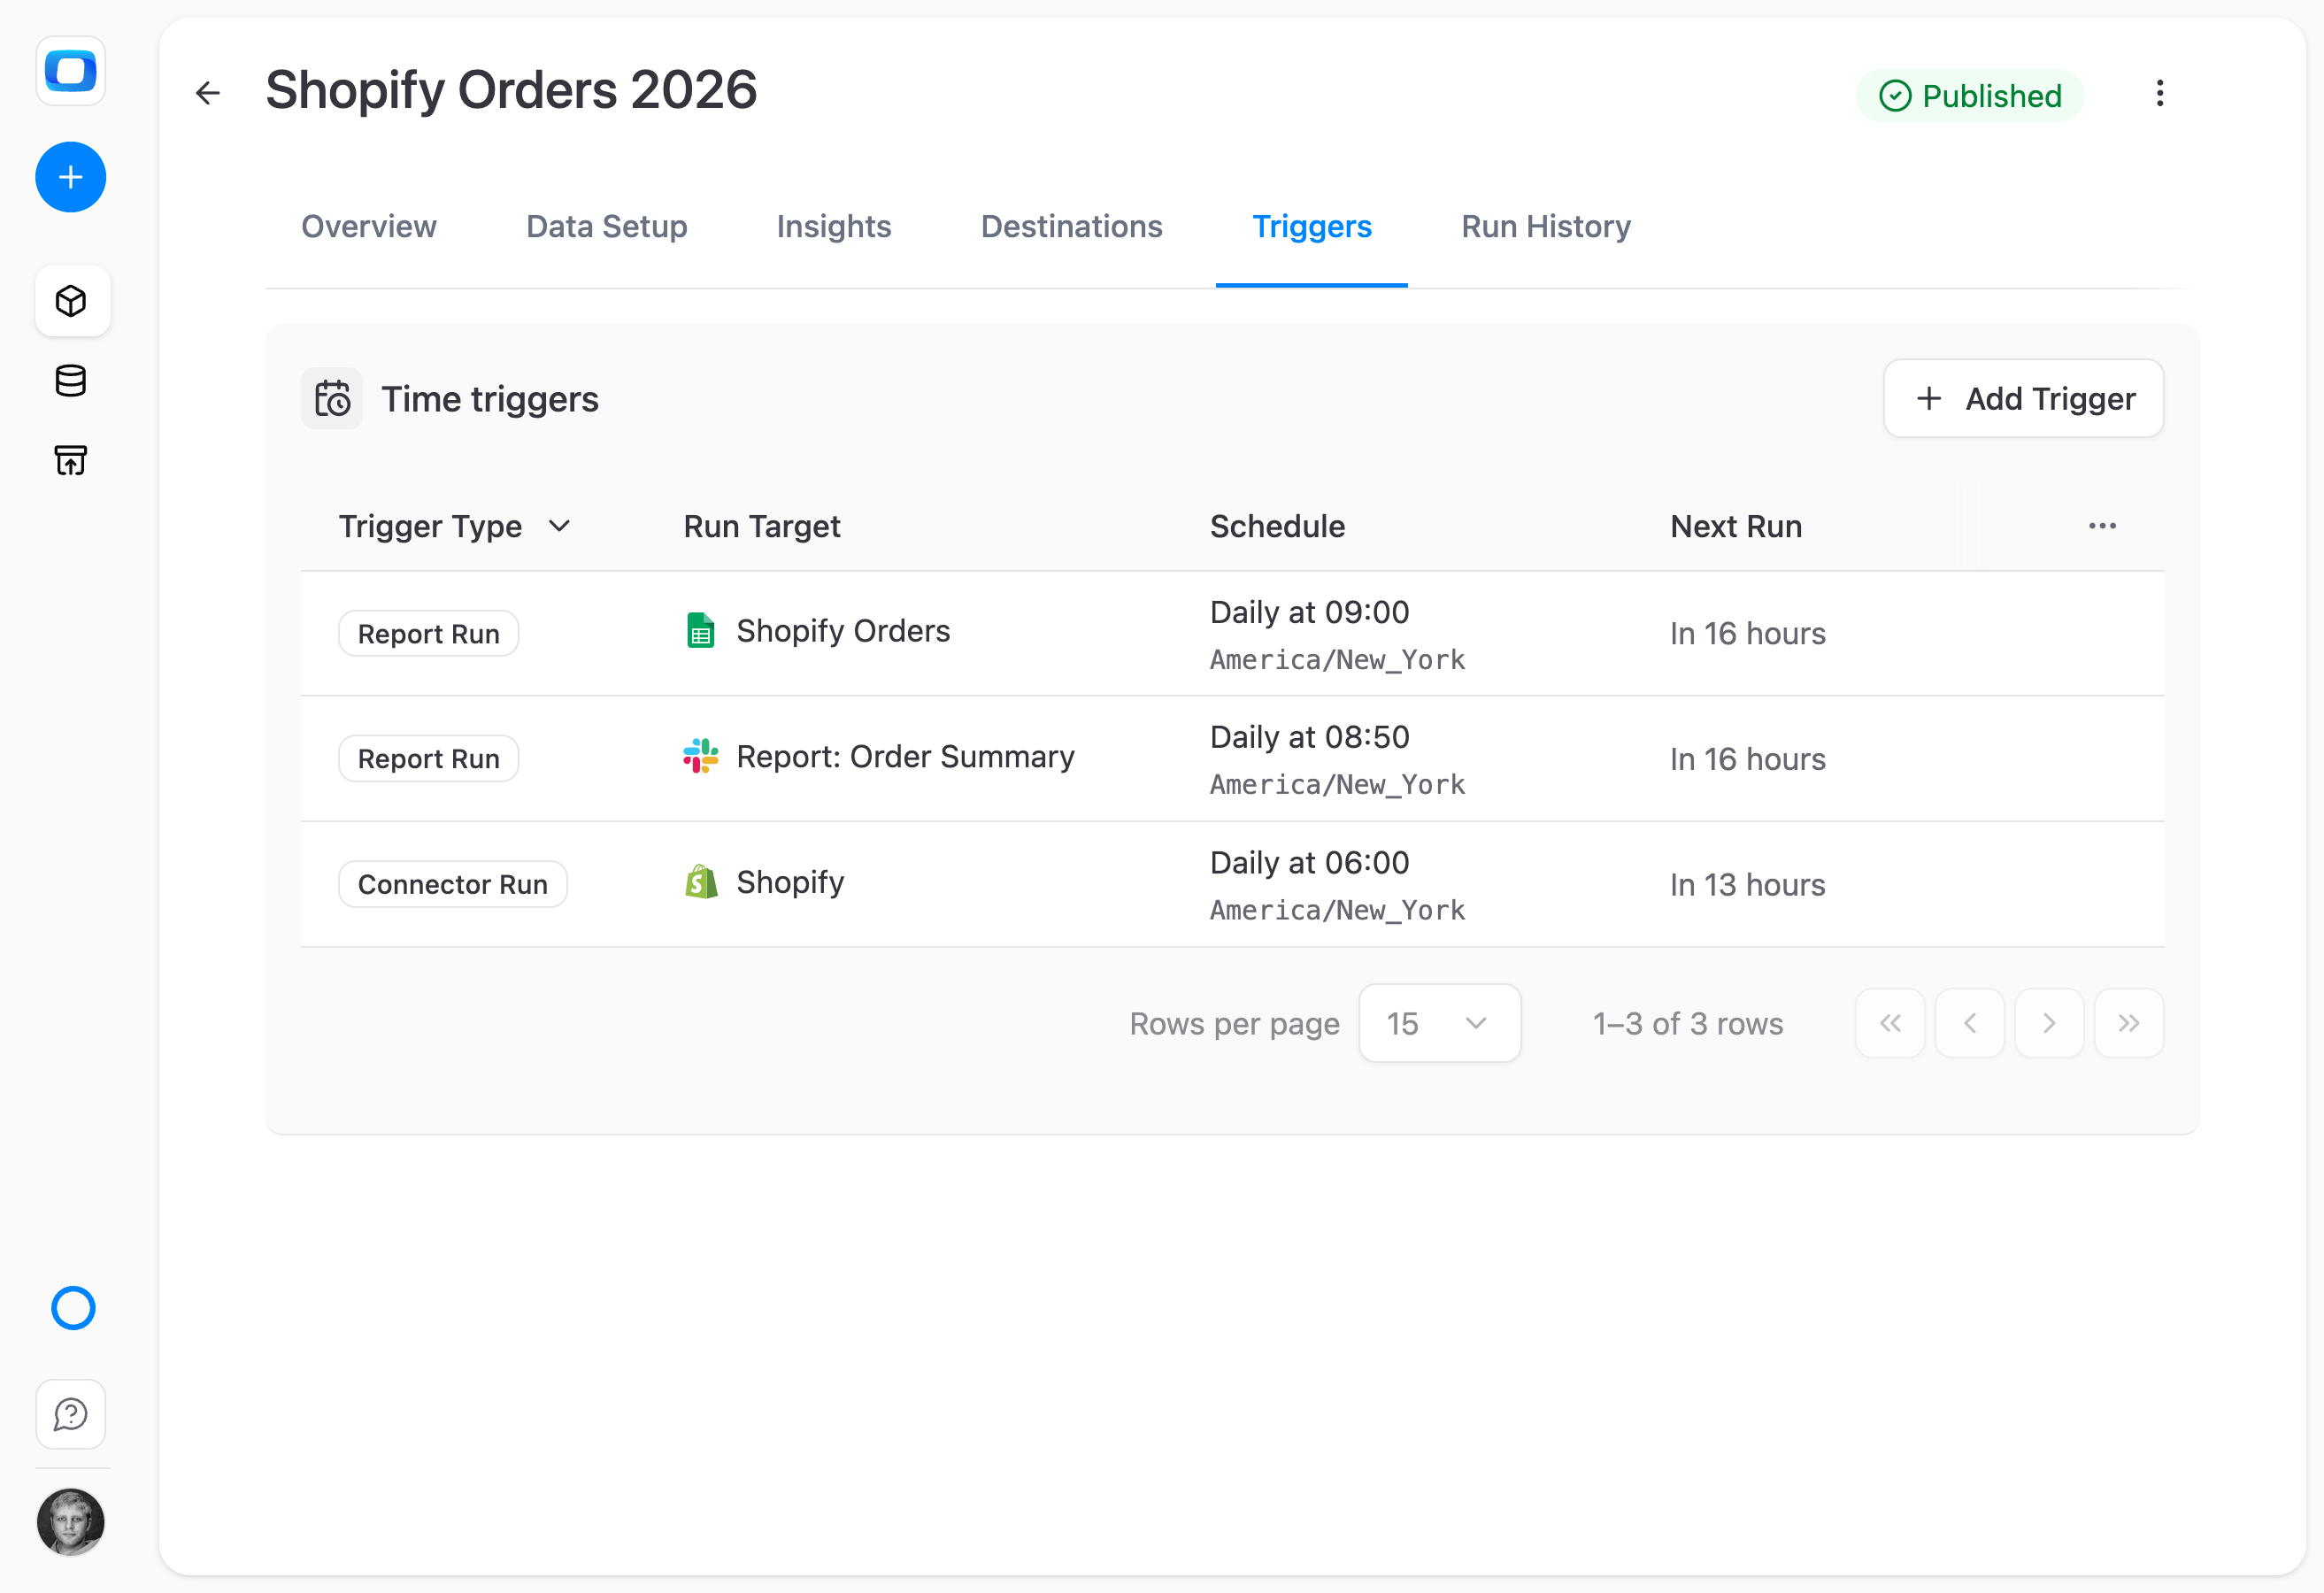Screen dimensions: 2324x1593
Task: Switch to the Data Setup tab
Action: tap(607, 227)
